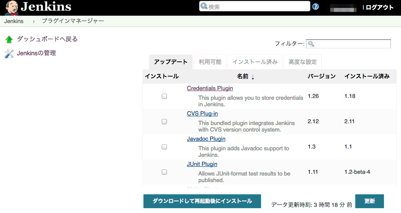Click the Jenkins breadcrumb link

coord(14,21)
